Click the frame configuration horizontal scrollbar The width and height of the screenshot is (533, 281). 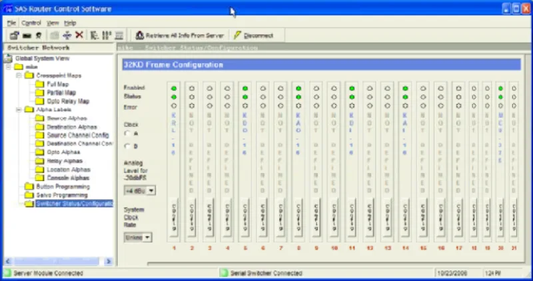336,263
